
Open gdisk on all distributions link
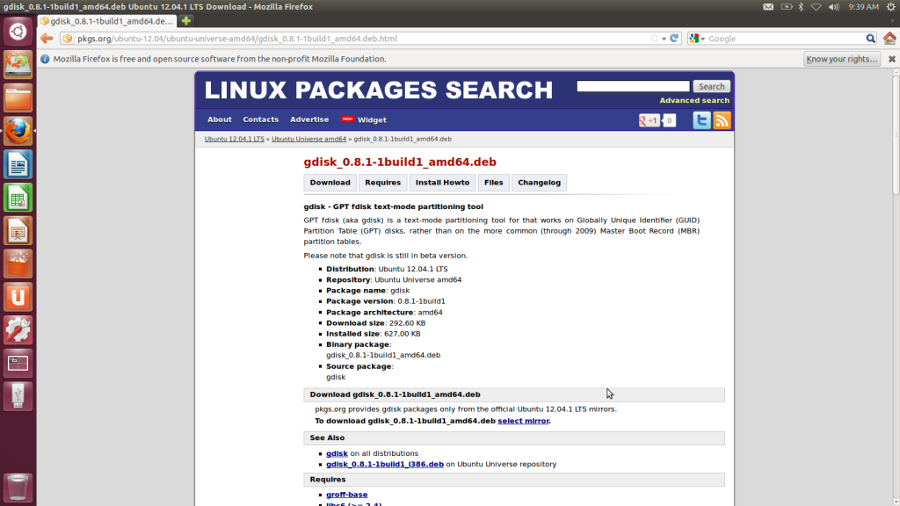(337, 453)
